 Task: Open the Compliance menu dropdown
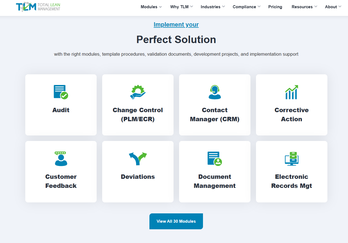point(247,7)
